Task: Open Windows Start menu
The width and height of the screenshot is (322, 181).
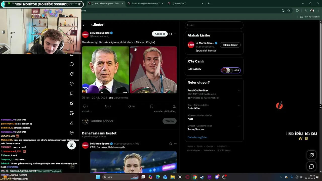Action: [98, 177]
